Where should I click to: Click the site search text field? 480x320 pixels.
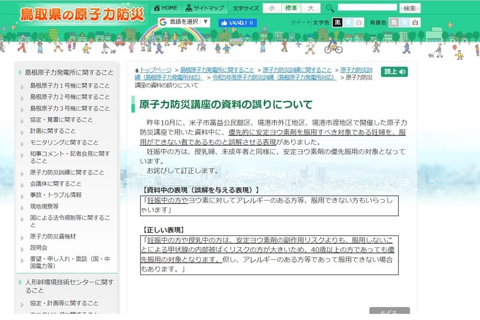[x=367, y=8]
